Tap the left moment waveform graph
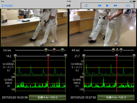 (x=40, y=68)
